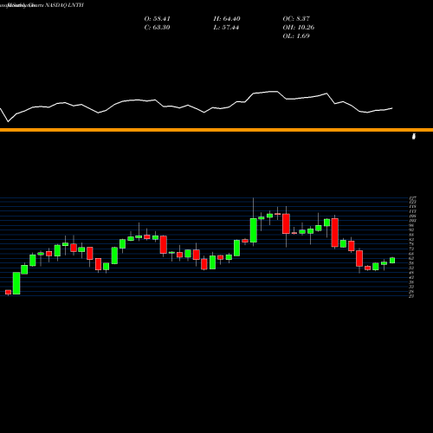Click the OC: 8.37 reading
This screenshot has width=433, height=433.
(296, 19)
